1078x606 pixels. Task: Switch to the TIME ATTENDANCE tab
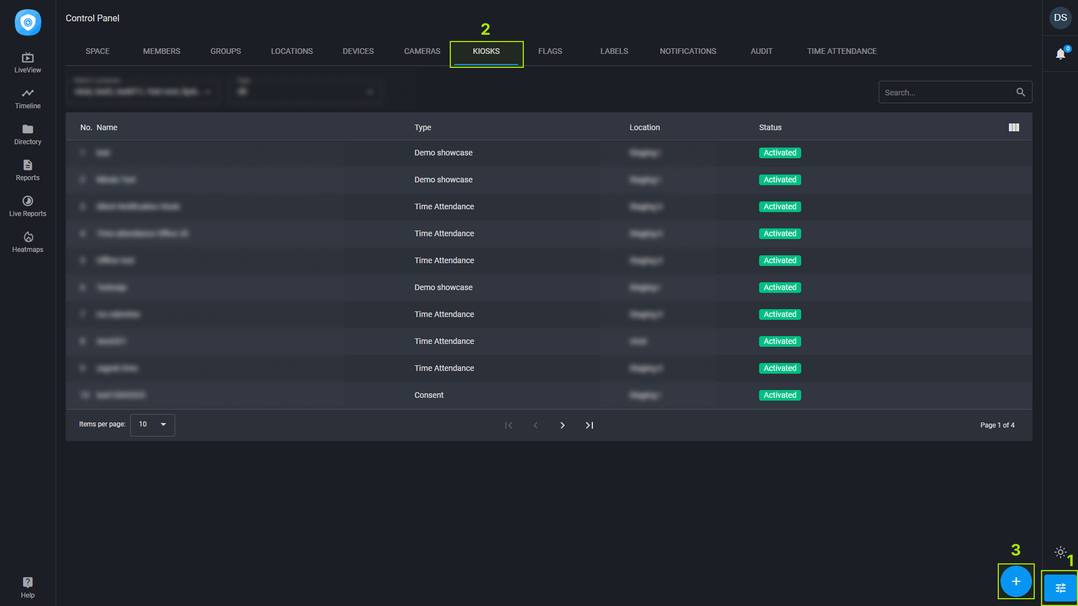[842, 51]
